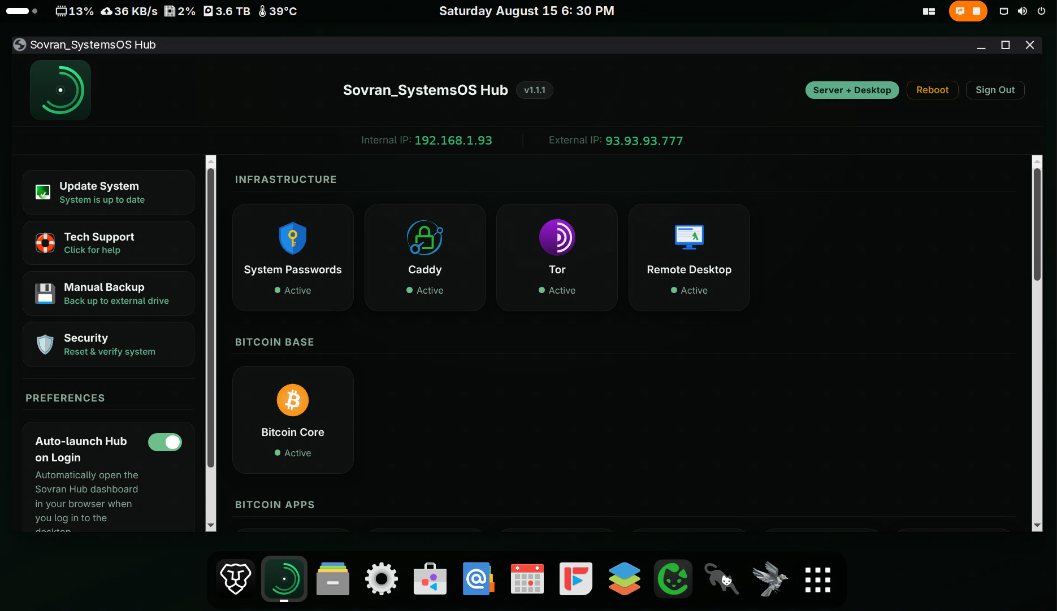
Task: Click the v1.1.1 version badge
Action: click(535, 90)
